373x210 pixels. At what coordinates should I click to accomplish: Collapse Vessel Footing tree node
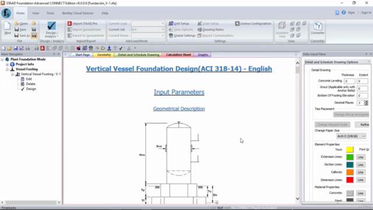pyautogui.click(x=8, y=69)
